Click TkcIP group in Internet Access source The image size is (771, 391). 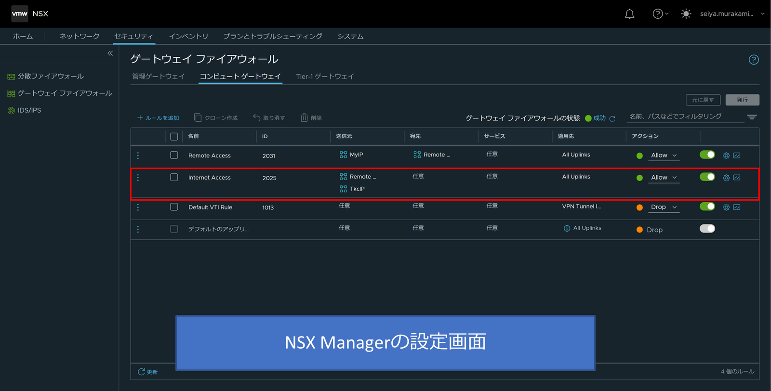(352, 189)
